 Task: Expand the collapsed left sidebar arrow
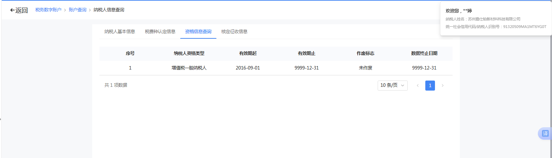[x=1, y=119]
